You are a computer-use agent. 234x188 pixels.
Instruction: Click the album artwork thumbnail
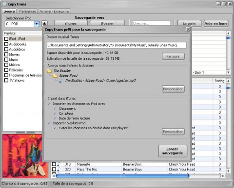coord(25,156)
